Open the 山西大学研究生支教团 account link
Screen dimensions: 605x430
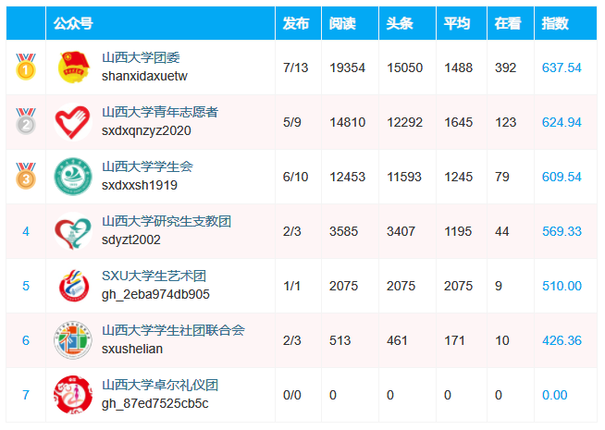point(167,221)
